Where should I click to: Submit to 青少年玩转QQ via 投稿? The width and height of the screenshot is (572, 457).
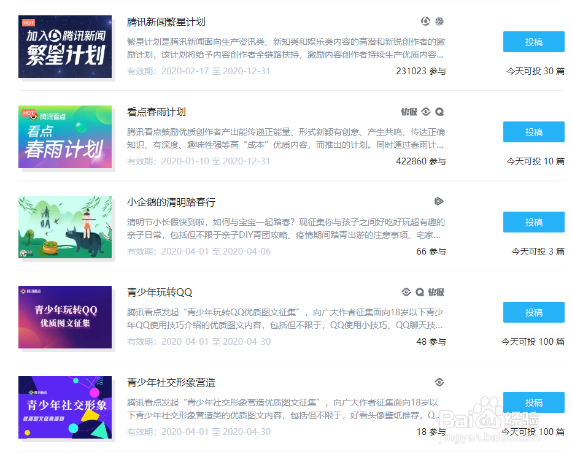click(x=534, y=312)
